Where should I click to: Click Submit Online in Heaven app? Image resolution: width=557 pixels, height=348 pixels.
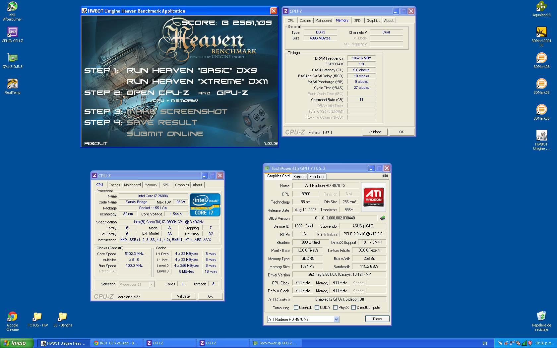click(165, 134)
